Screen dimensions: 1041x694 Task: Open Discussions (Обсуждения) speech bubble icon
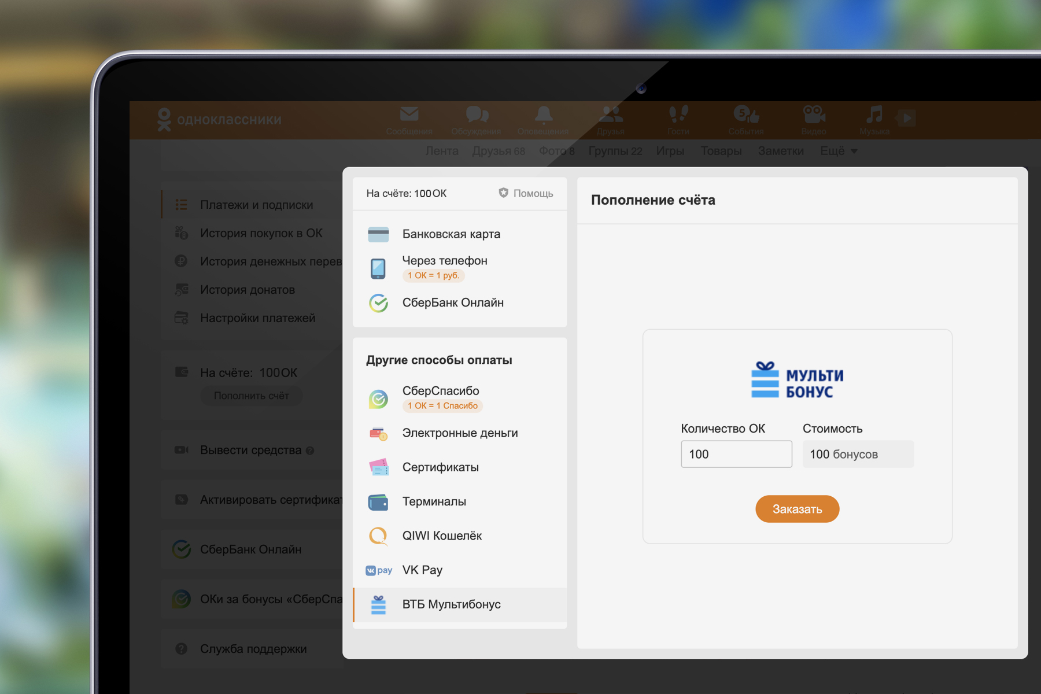click(x=477, y=115)
